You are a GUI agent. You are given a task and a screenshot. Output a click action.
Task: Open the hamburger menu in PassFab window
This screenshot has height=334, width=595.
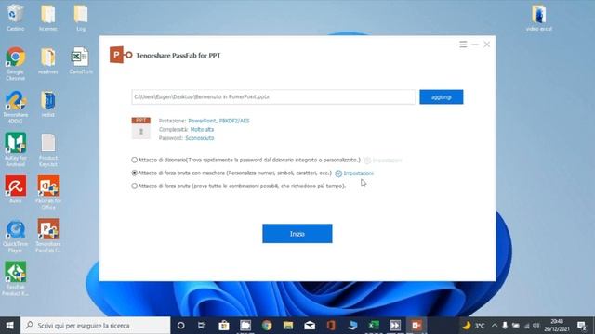coord(463,45)
